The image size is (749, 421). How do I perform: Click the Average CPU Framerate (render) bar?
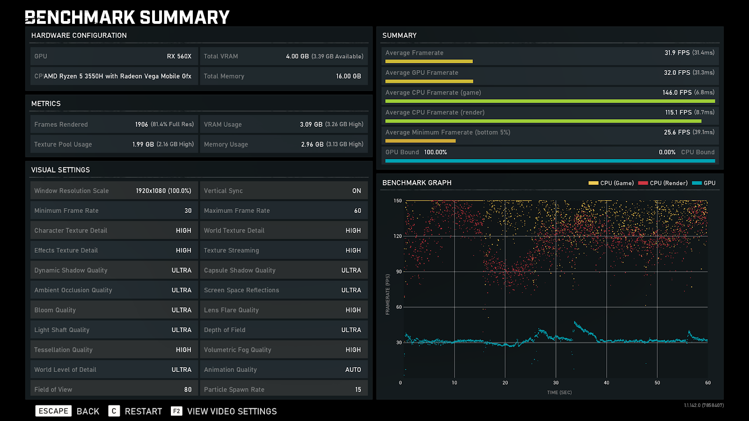(543, 121)
